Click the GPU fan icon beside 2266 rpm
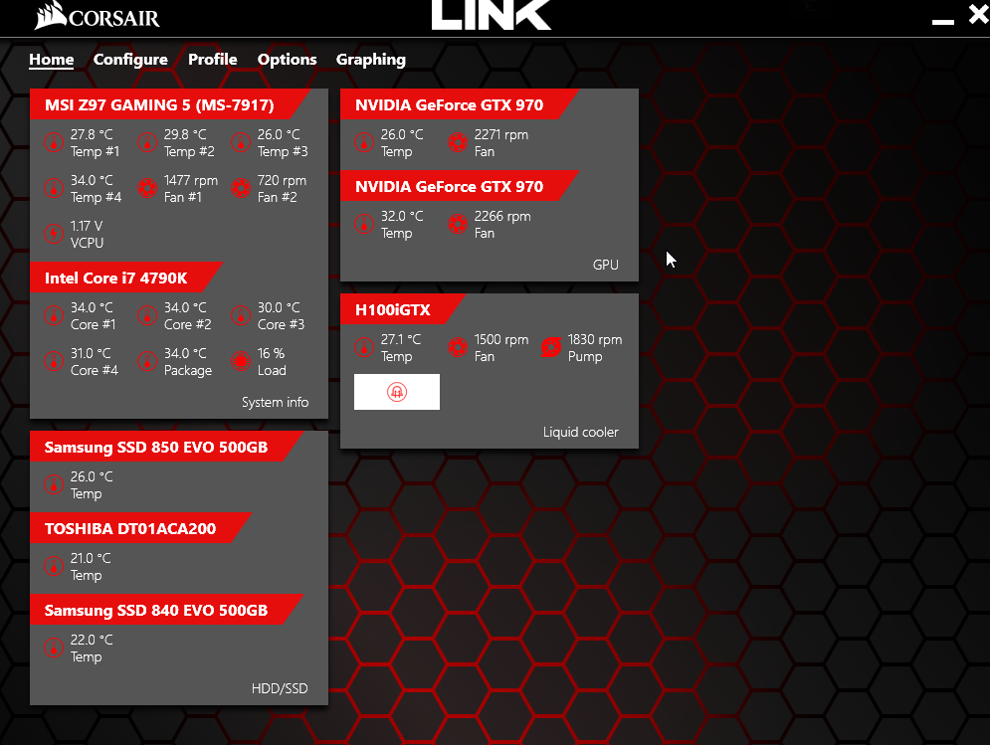Screen dimensions: 990x745 (458, 224)
